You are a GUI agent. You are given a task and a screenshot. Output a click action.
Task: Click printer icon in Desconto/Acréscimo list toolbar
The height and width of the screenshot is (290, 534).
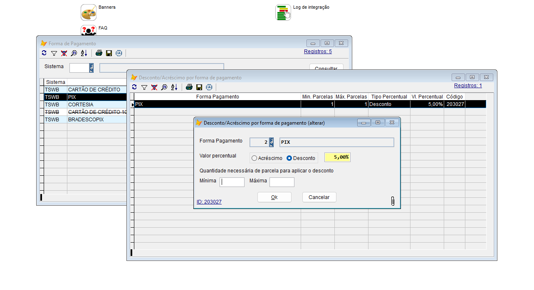pos(189,87)
